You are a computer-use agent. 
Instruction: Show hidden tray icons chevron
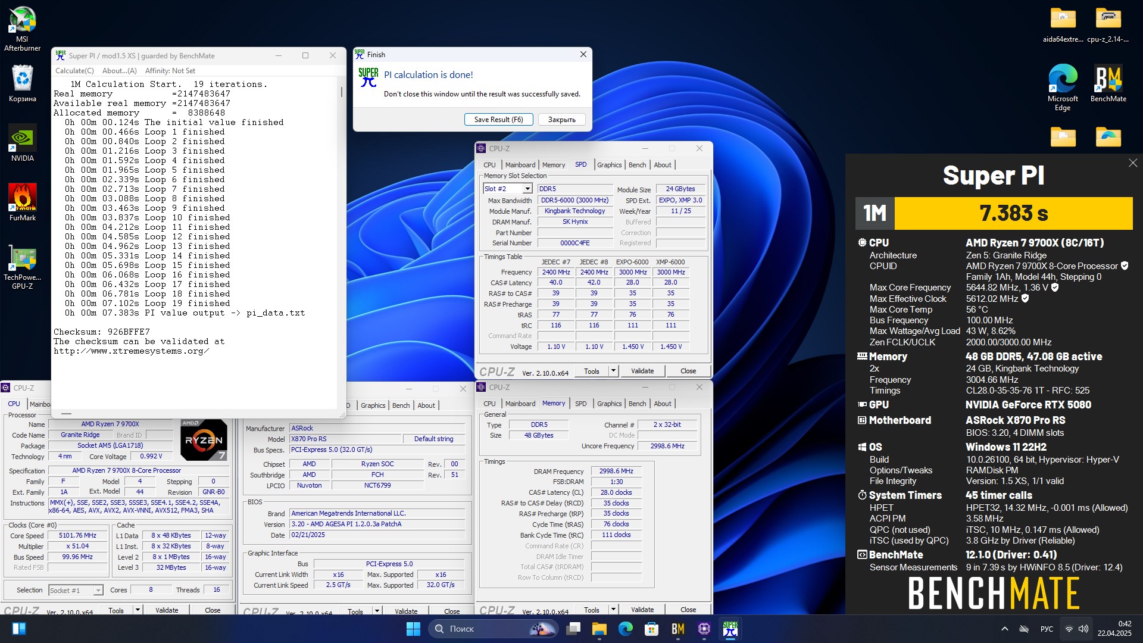tap(1005, 629)
